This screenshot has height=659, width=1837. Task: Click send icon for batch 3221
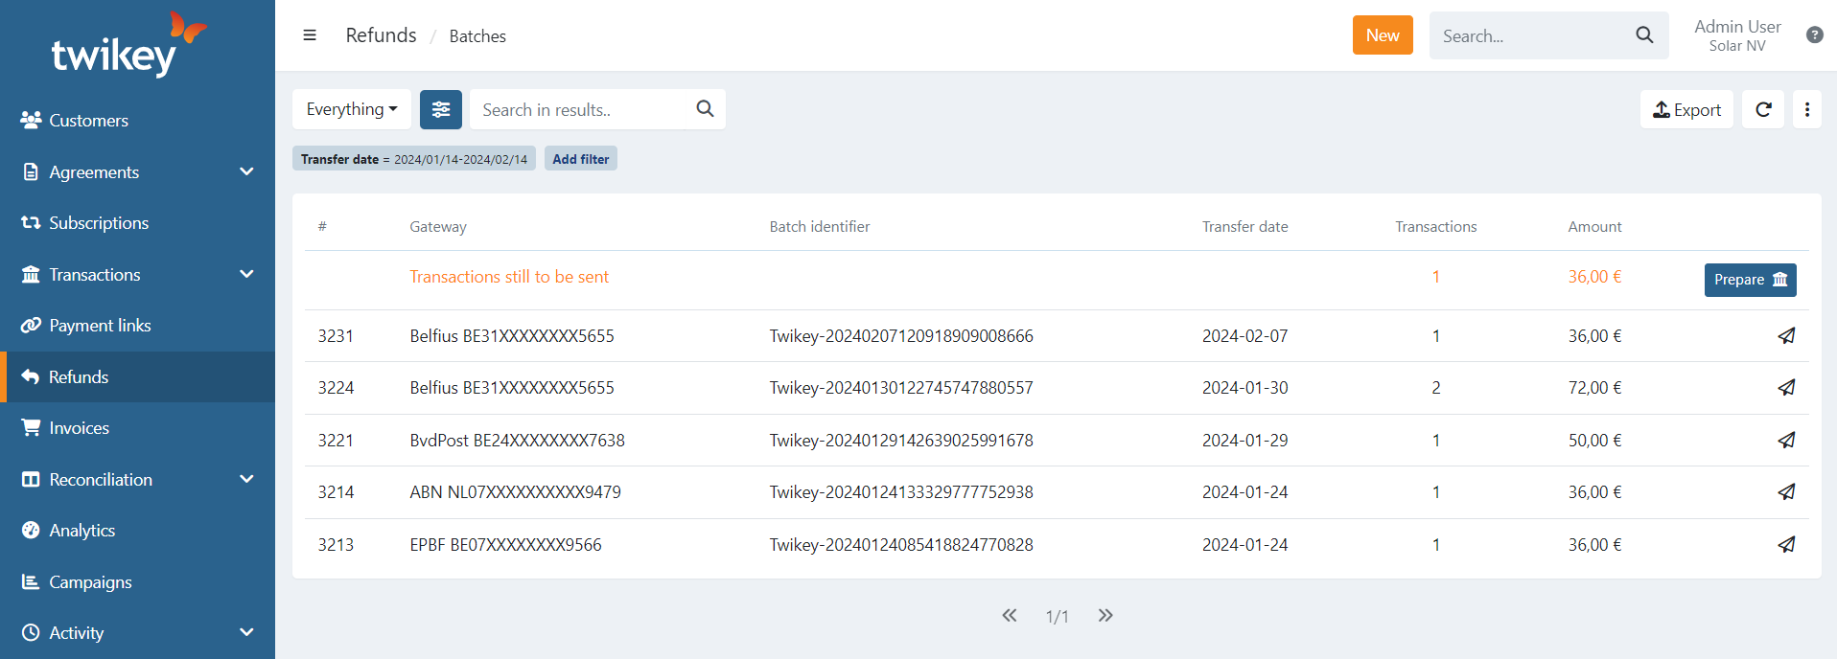tap(1785, 441)
